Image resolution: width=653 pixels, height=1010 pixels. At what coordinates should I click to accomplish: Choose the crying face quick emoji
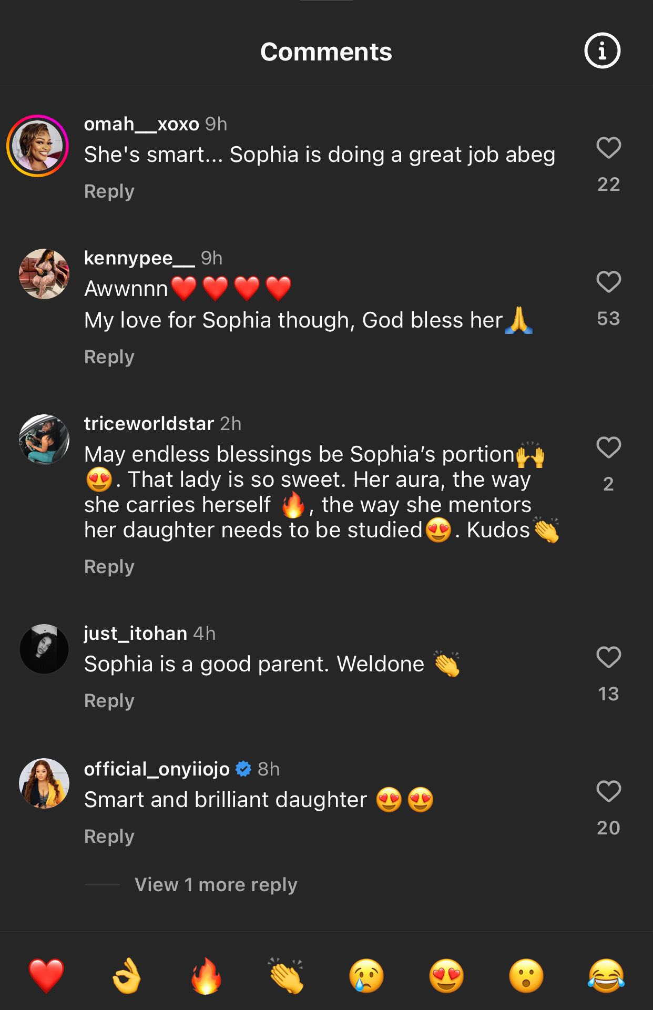tap(366, 975)
